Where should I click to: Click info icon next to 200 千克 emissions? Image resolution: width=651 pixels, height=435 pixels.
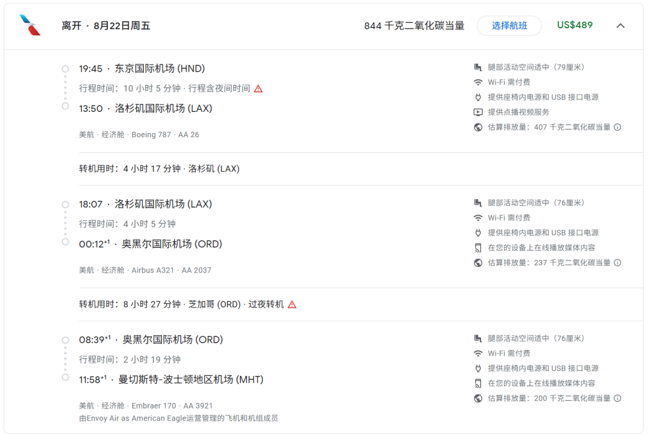click(x=617, y=398)
